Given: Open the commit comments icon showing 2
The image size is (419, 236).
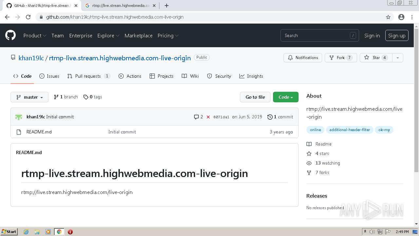Looking at the screenshot, I should pyautogui.click(x=198, y=117).
